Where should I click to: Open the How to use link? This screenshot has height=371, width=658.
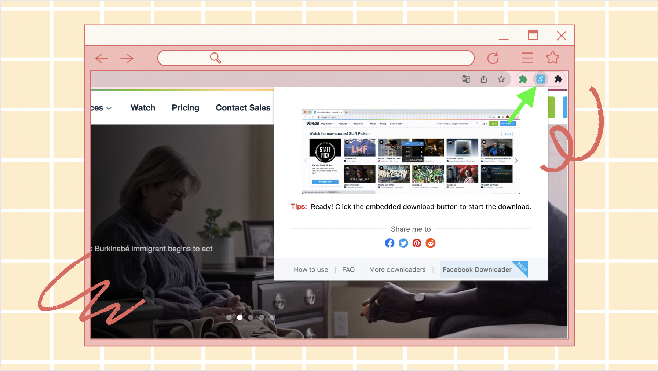(311, 270)
